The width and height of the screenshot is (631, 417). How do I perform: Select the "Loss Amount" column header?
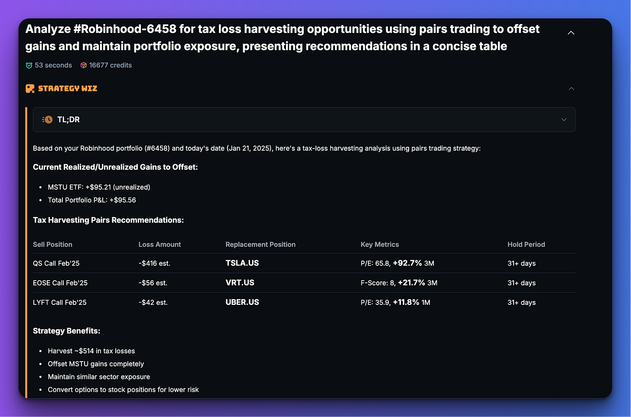tap(159, 244)
